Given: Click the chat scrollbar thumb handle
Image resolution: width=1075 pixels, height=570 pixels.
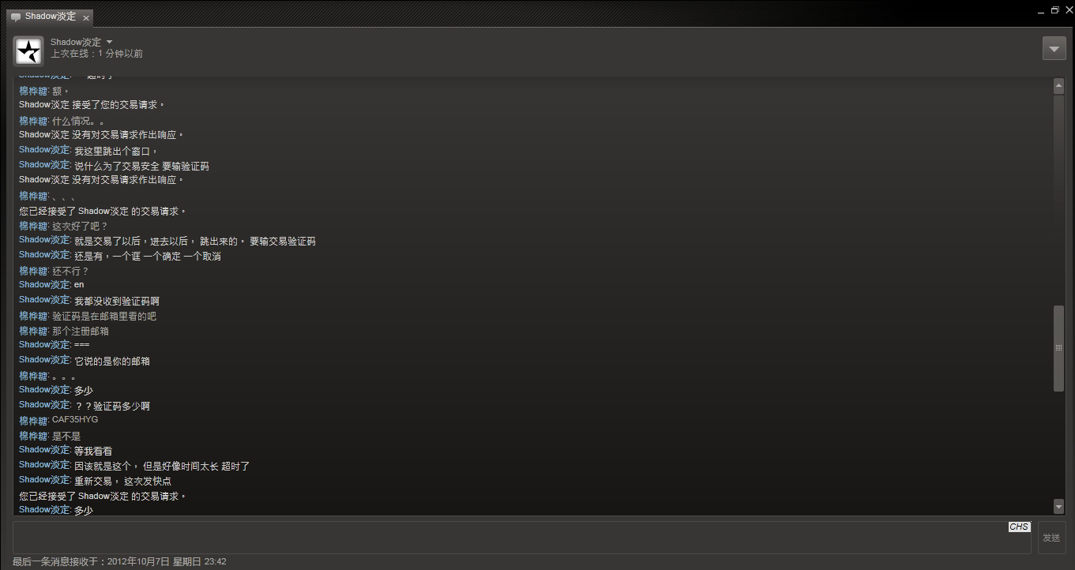Looking at the screenshot, I should (1058, 348).
